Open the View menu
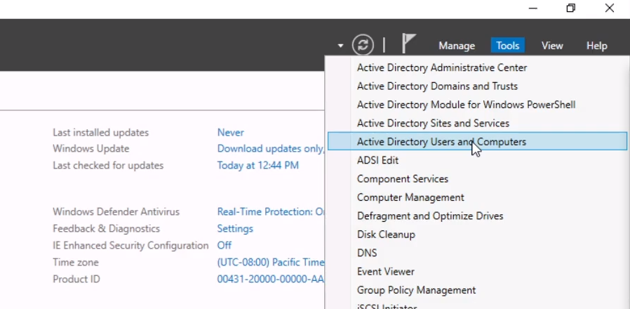Viewport: 630px width, 309px height. [x=552, y=46]
